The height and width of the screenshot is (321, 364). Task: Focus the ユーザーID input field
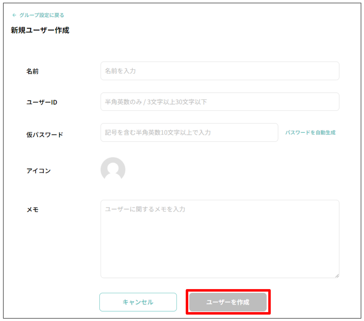pyautogui.click(x=220, y=102)
